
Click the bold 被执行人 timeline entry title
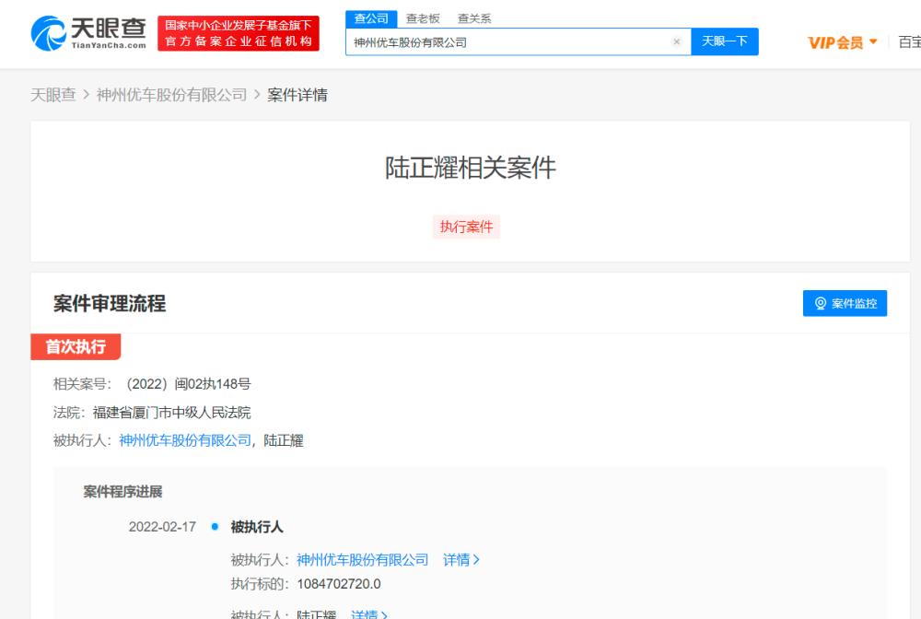click(257, 527)
